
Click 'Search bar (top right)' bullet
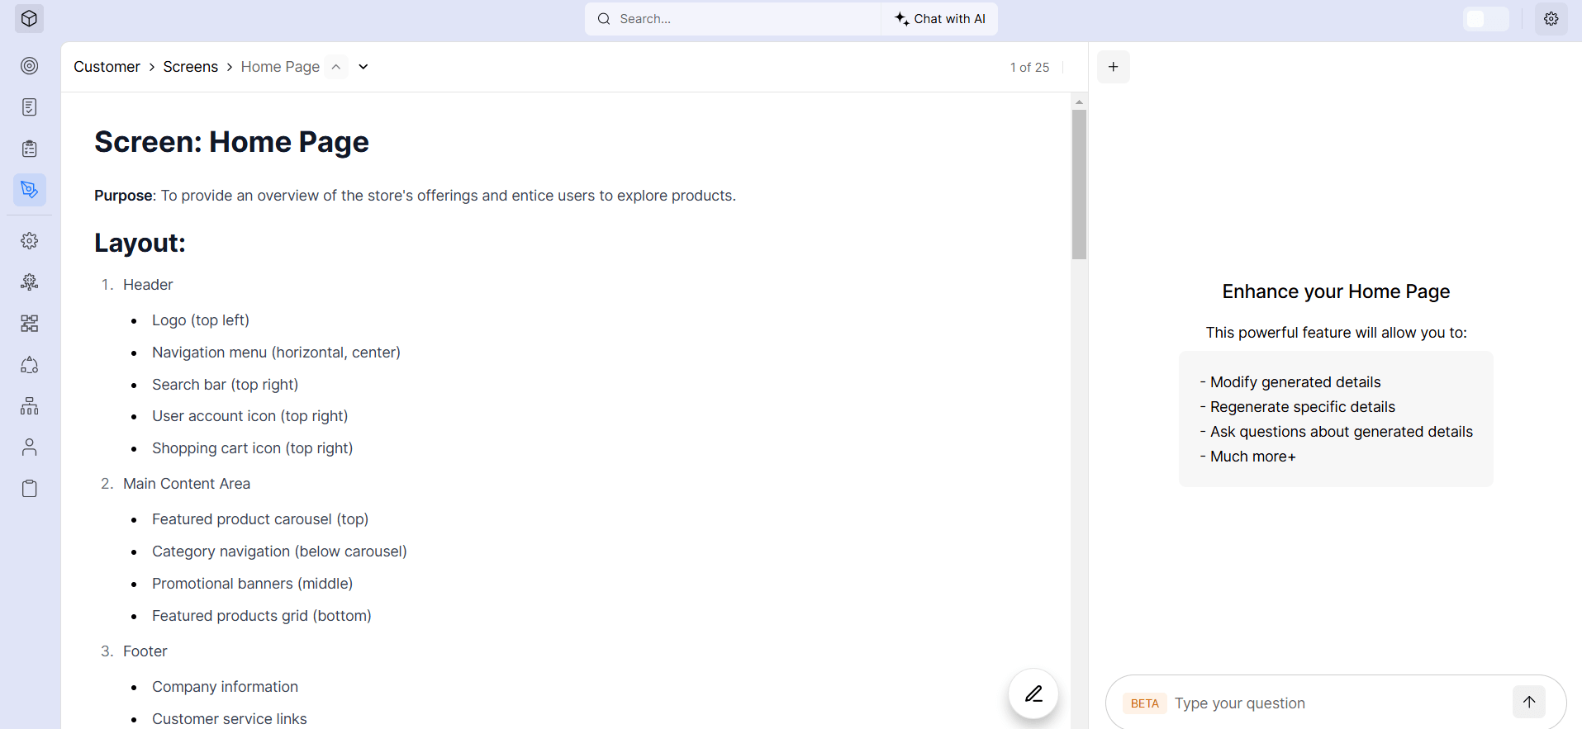click(x=225, y=385)
